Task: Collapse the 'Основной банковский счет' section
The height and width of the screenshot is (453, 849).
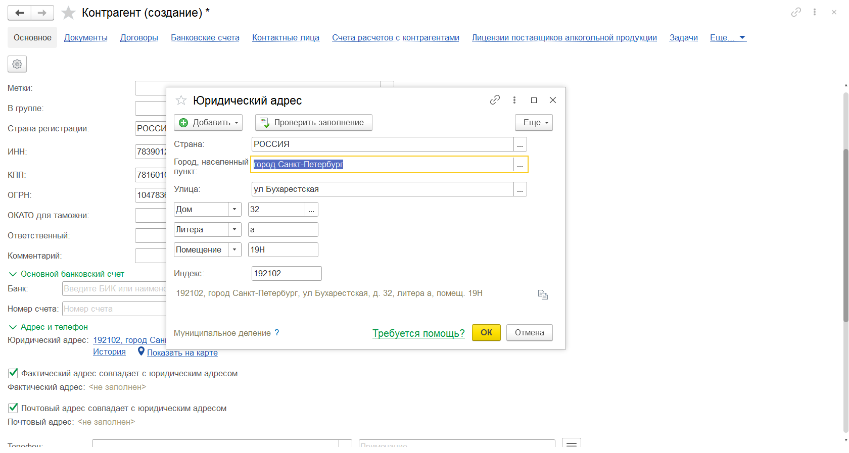Action: click(x=13, y=274)
